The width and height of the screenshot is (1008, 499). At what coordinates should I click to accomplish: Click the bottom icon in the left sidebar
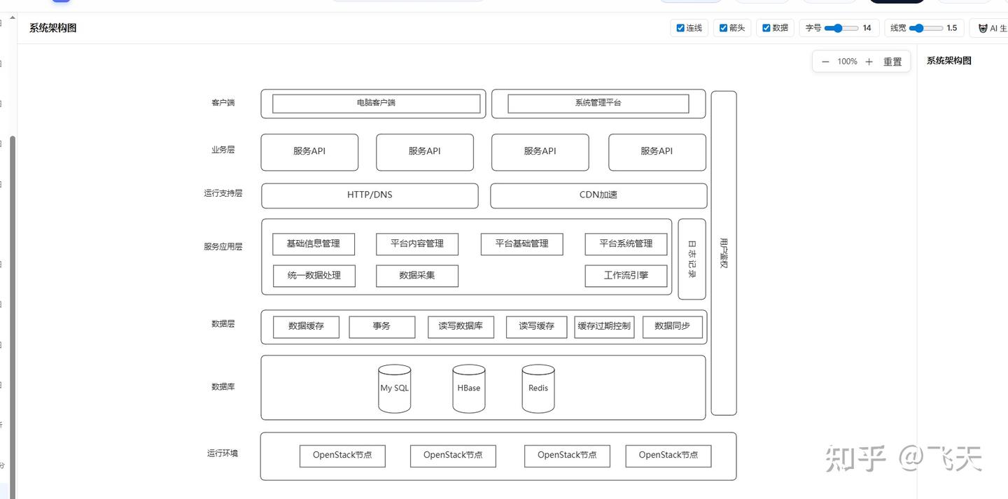(3, 465)
